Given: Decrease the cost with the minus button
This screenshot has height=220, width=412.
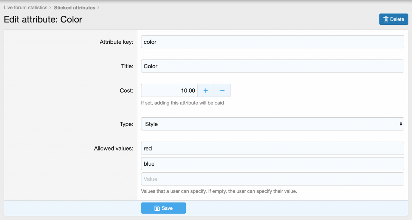Looking at the screenshot, I should click(222, 91).
